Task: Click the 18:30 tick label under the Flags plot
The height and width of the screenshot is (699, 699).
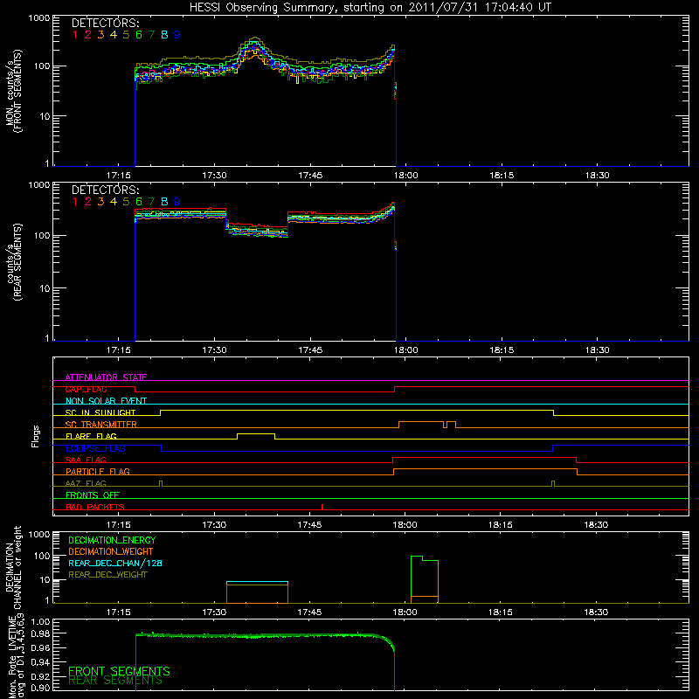Action: point(597,525)
